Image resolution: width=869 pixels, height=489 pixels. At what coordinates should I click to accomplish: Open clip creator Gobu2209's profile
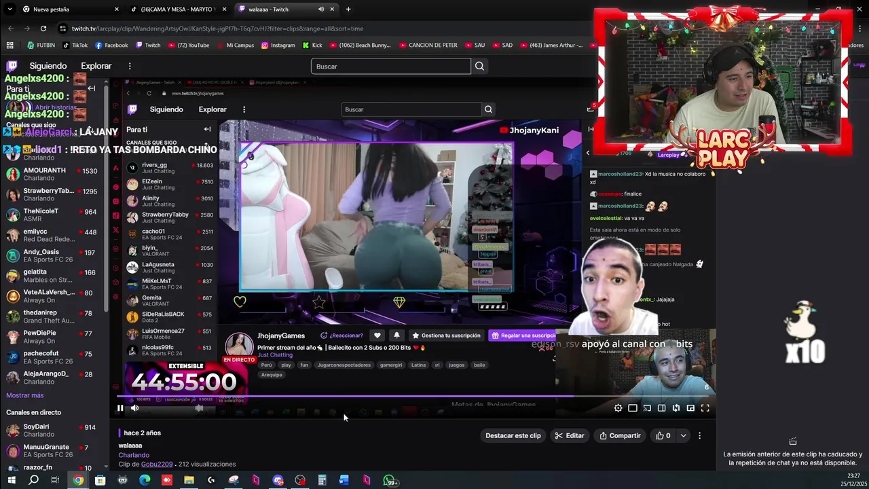157,465
